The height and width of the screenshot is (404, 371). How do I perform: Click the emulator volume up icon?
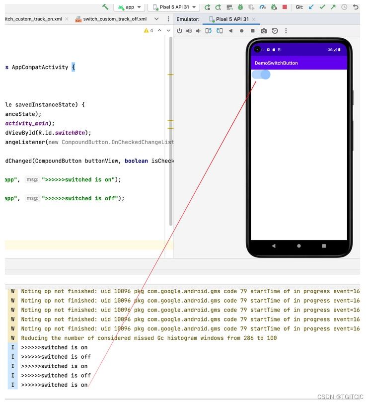pyautogui.click(x=189, y=31)
